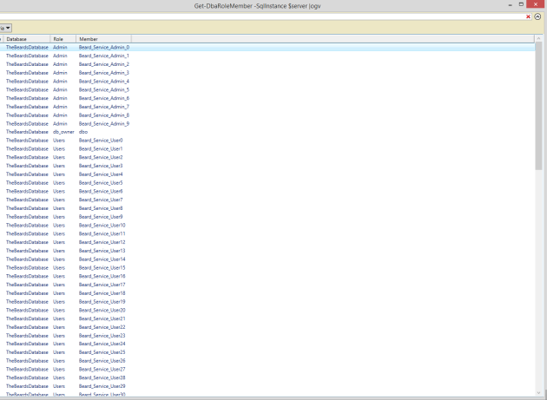Select member Beard_Service_User16
This screenshot has width=547, height=400.
click(102, 276)
